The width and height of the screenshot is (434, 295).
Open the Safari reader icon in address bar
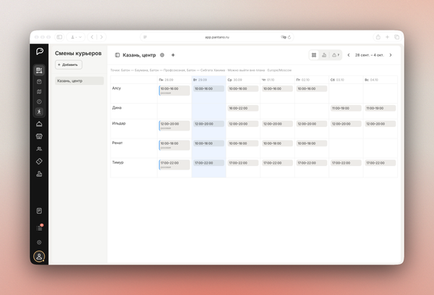click(145, 37)
